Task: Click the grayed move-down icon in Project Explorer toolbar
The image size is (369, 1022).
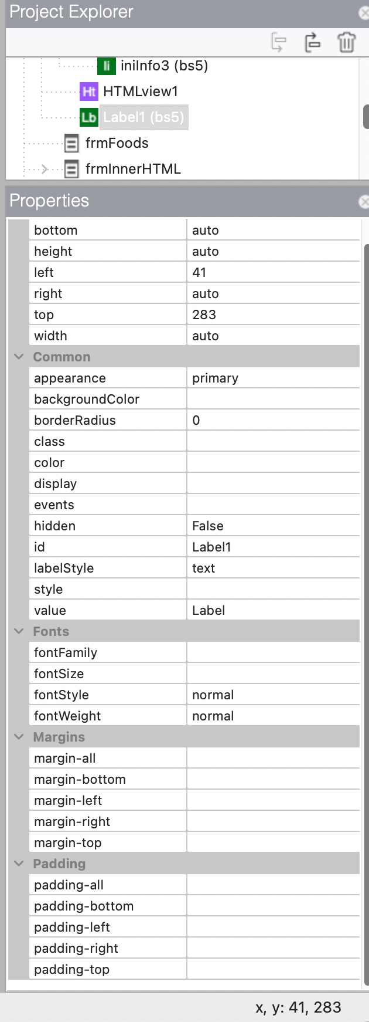Action: 279,42
